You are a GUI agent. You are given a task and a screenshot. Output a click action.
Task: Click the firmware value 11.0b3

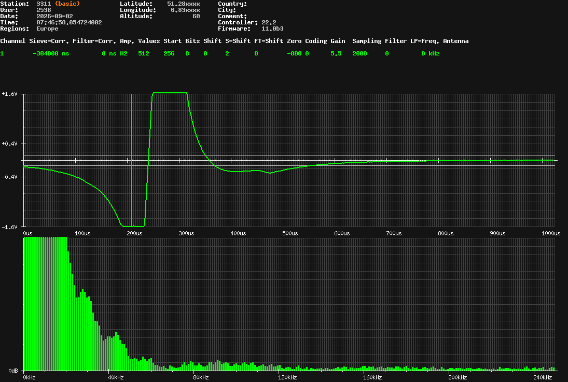point(272,28)
